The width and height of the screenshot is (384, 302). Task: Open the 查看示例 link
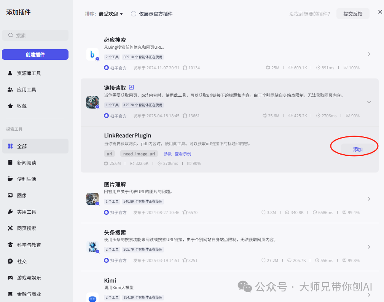click(183, 154)
